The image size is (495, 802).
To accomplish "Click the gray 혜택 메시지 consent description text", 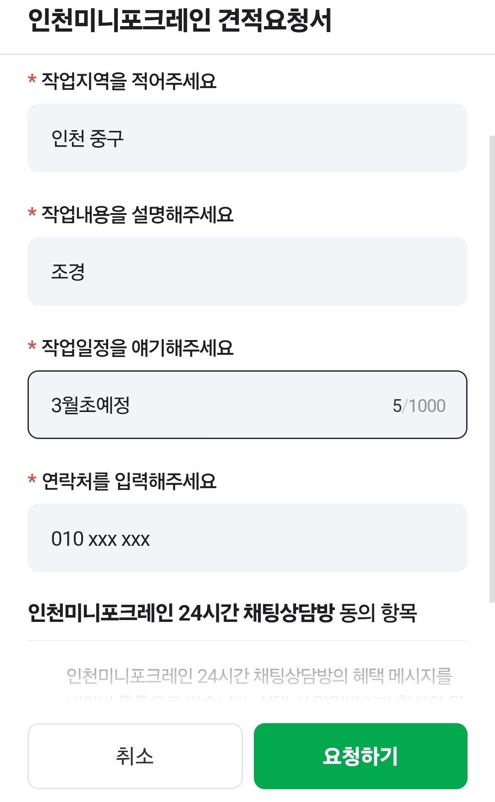I will (259, 676).
